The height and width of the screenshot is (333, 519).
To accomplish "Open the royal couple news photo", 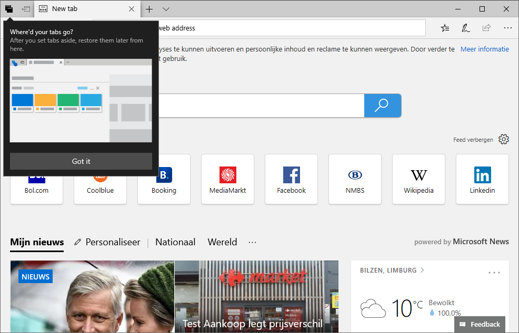I will tap(92, 296).
